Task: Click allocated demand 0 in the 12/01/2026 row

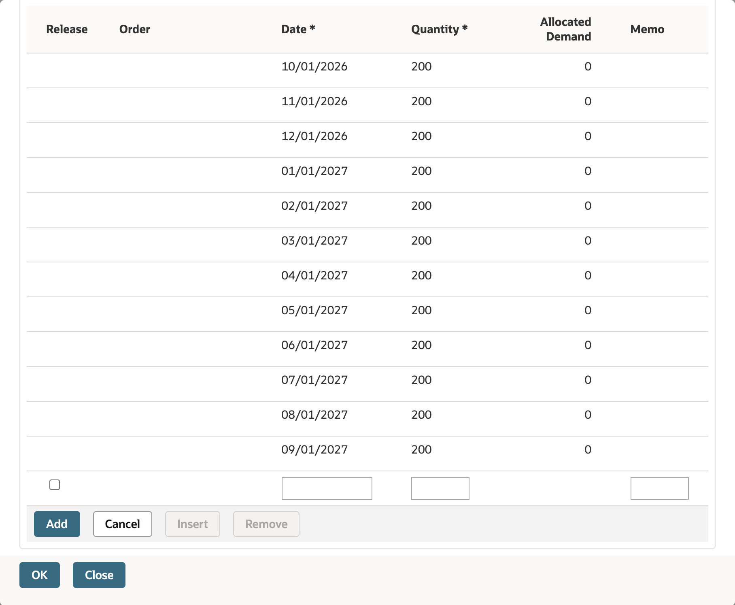Action: [588, 136]
